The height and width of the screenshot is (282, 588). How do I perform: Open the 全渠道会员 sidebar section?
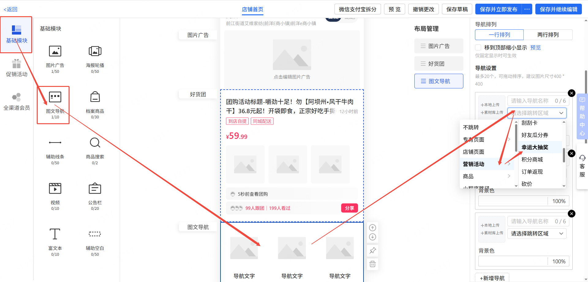[x=17, y=102]
